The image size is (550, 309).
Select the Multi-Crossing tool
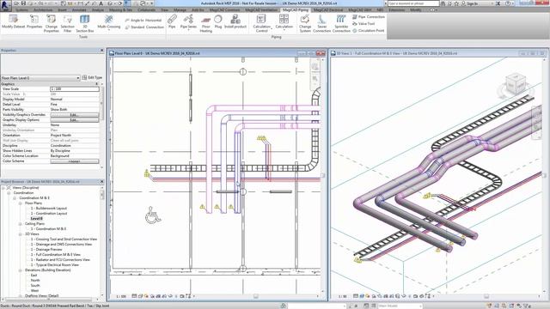tap(109, 21)
